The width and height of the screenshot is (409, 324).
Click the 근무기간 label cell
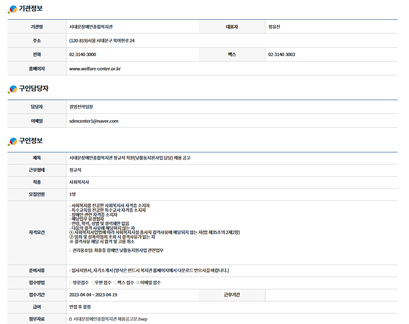tap(232, 295)
